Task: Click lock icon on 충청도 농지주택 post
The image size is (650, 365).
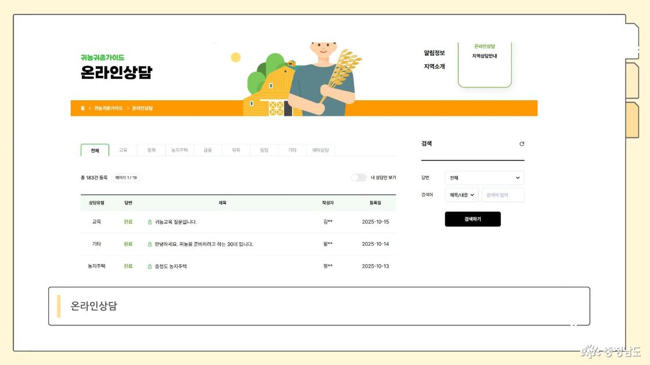Action: point(150,267)
